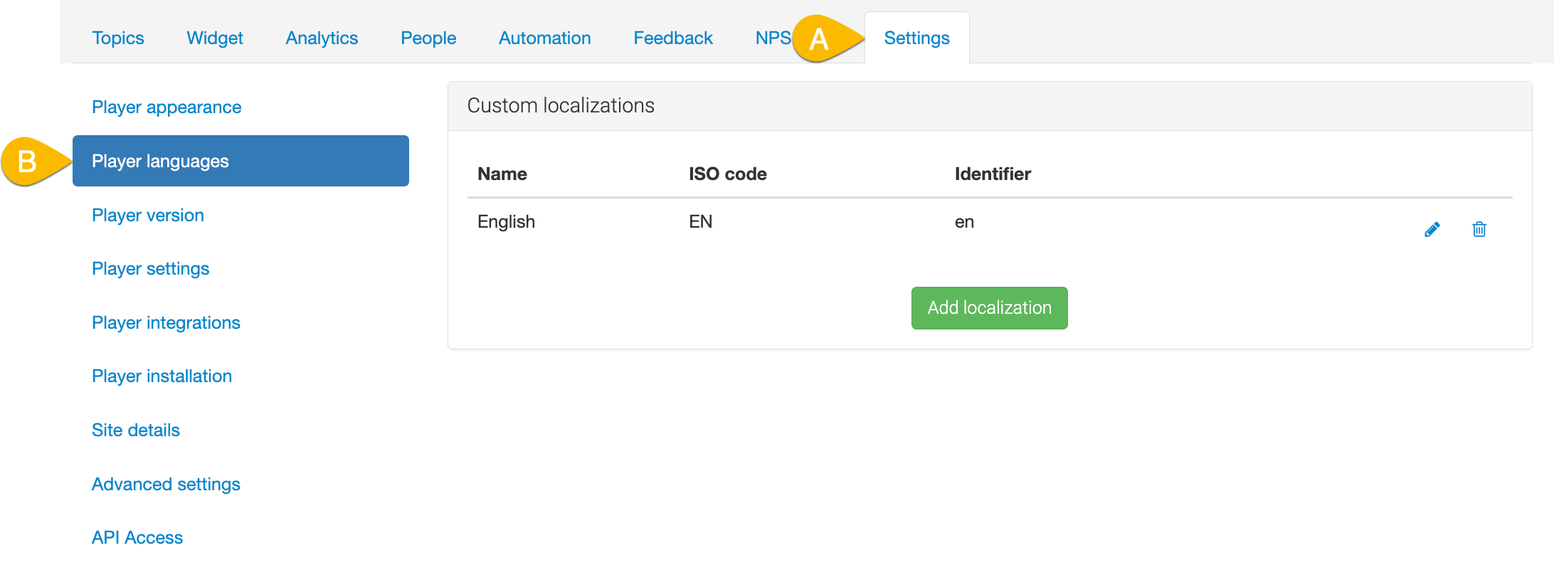The height and width of the screenshot is (565, 1554).
Task: Open the Feedback tab
Action: tap(673, 38)
